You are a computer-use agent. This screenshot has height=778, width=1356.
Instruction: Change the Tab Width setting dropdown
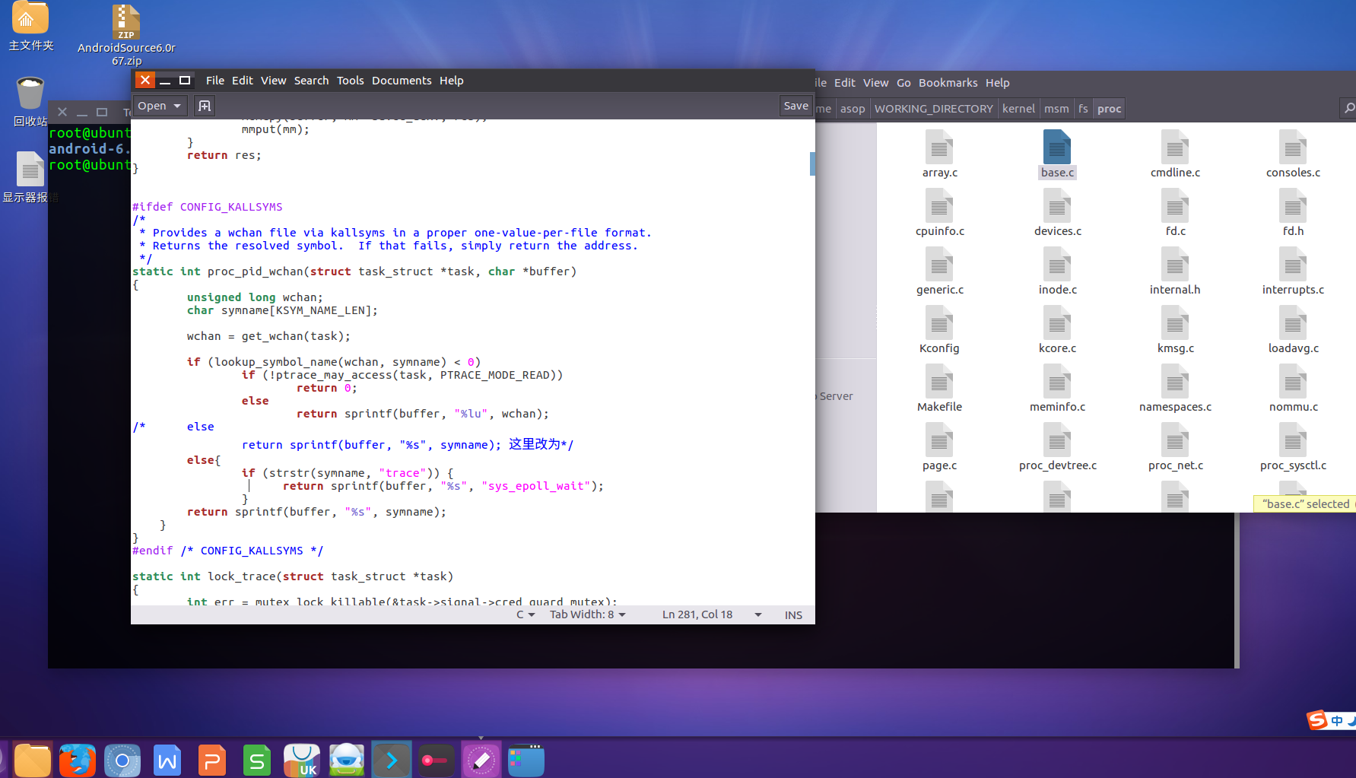point(588,614)
